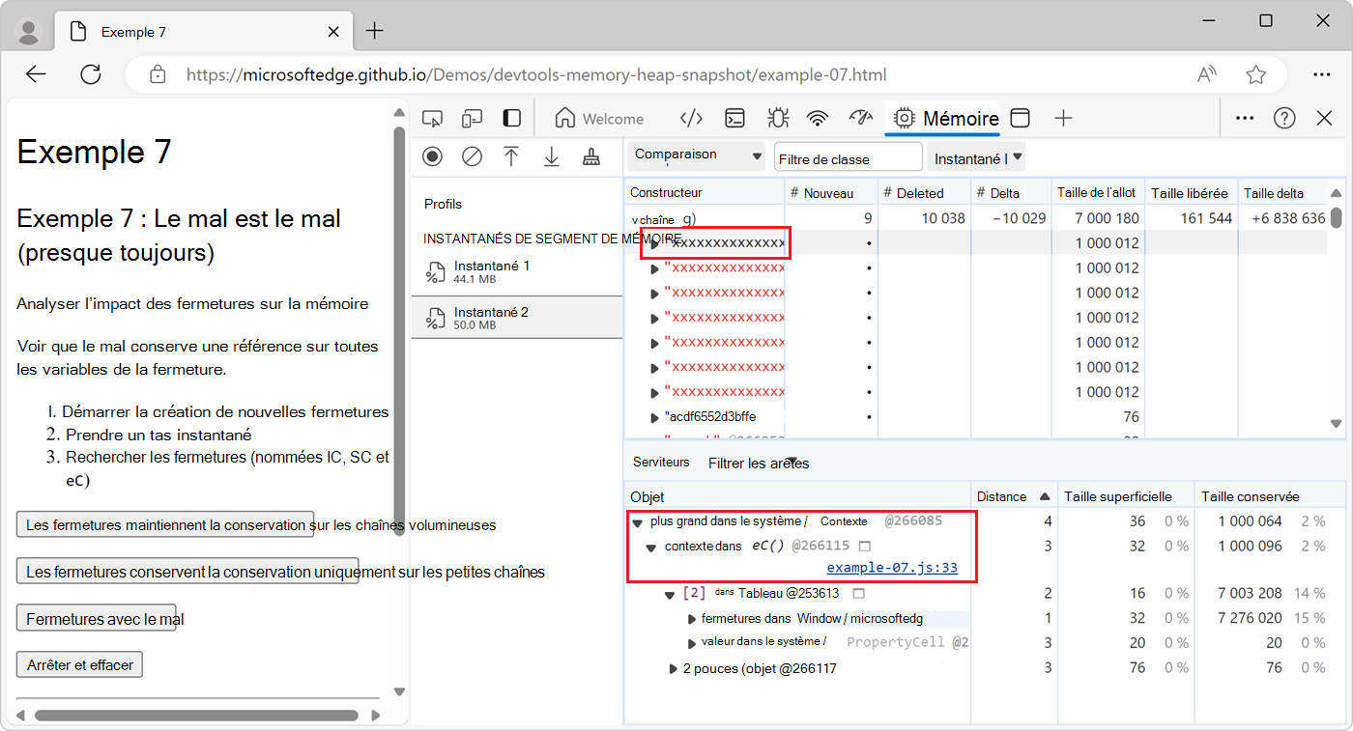1353x731 pixels.
Task: Select the Mémoire tab
Action: [946, 119]
